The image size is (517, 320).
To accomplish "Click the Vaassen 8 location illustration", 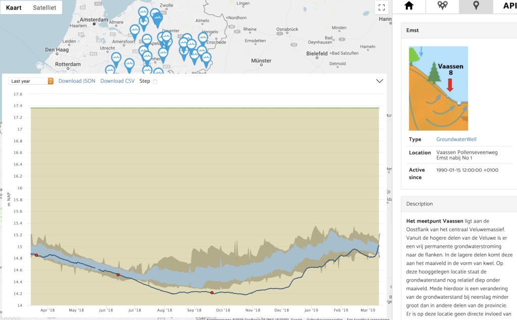I will point(438,88).
